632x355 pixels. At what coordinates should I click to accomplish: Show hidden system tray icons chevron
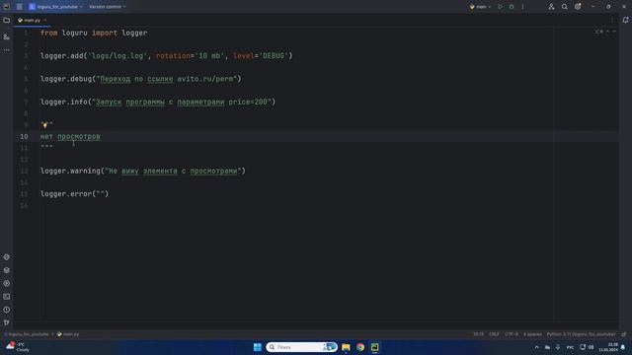click(x=536, y=347)
